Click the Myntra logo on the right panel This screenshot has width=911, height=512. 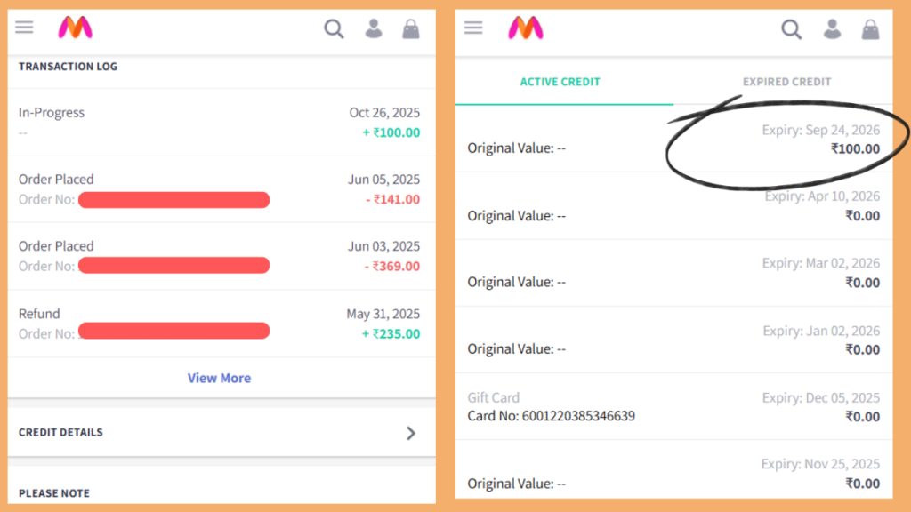pos(524,28)
